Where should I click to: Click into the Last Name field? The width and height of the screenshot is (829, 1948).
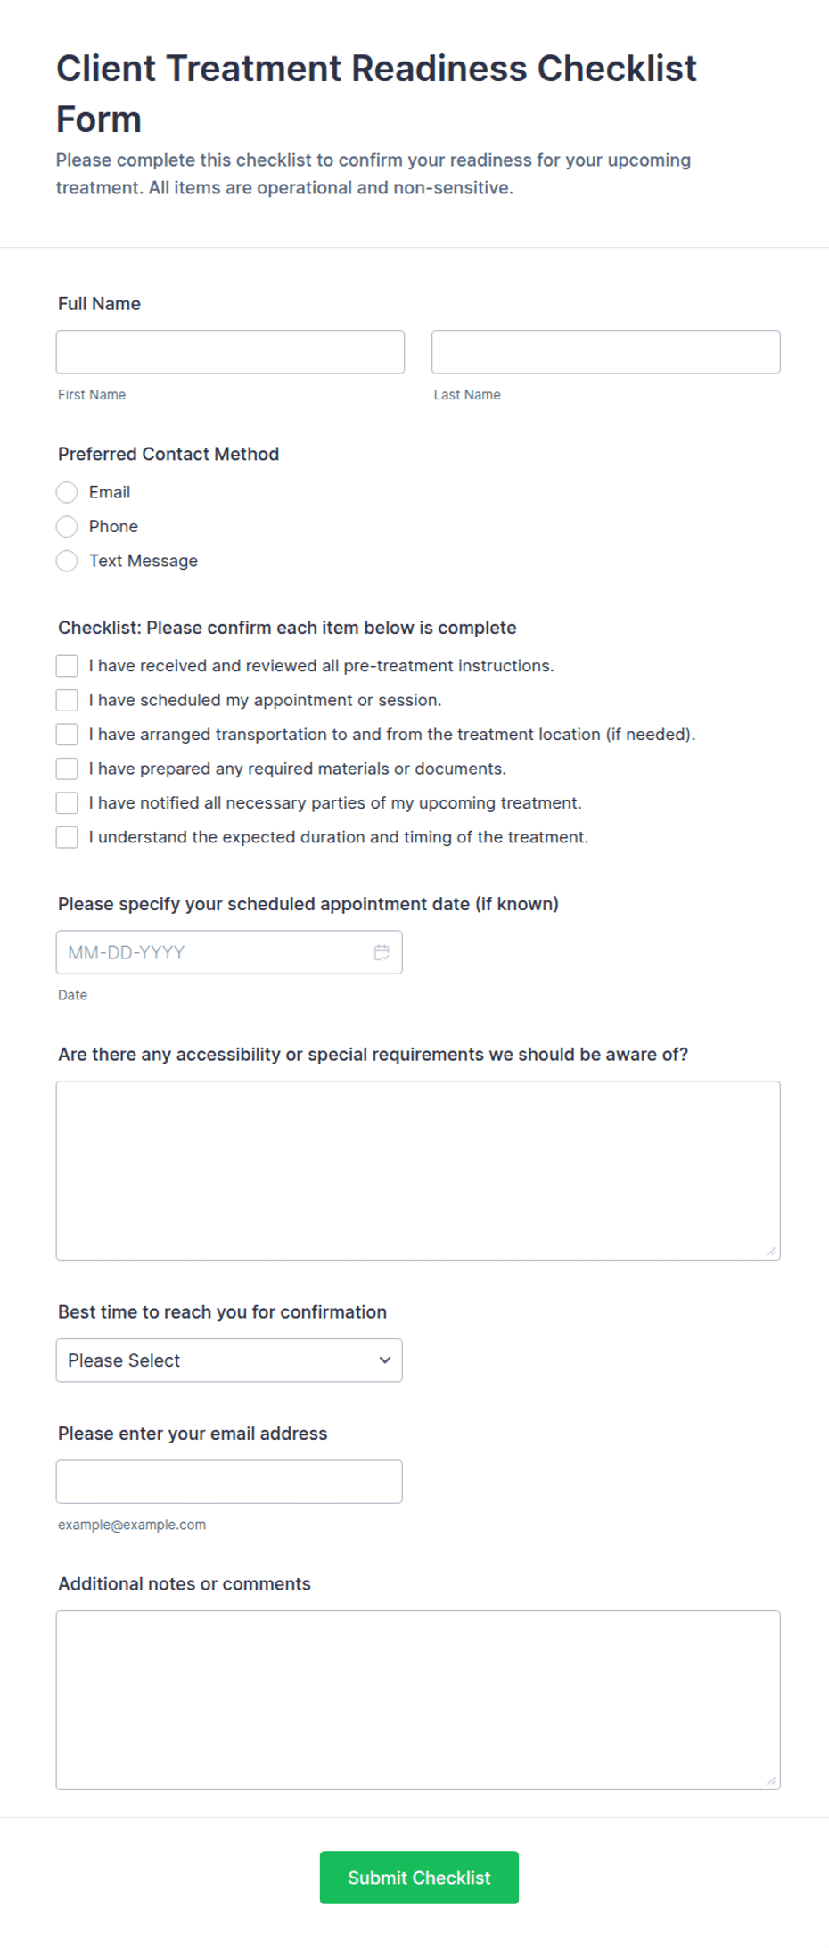pyautogui.click(x=606, y=352)
